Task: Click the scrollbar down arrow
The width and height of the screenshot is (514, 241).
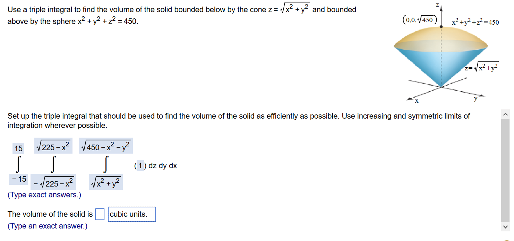Action: [505, 227]
